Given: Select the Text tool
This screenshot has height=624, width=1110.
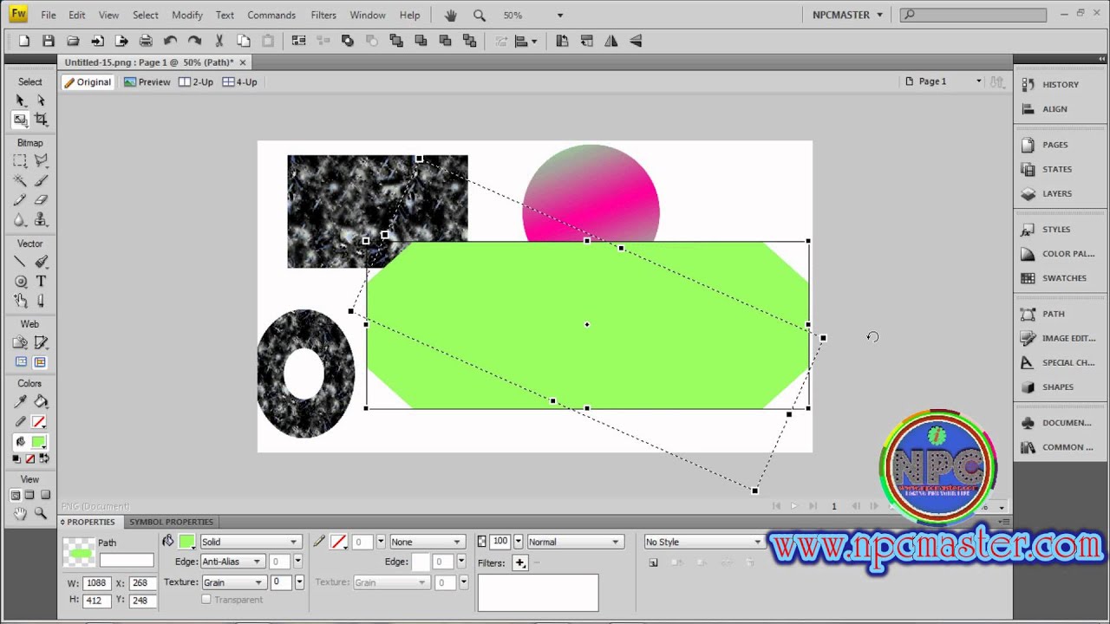Looking at the screenshot, I should (x=41, y=282).
